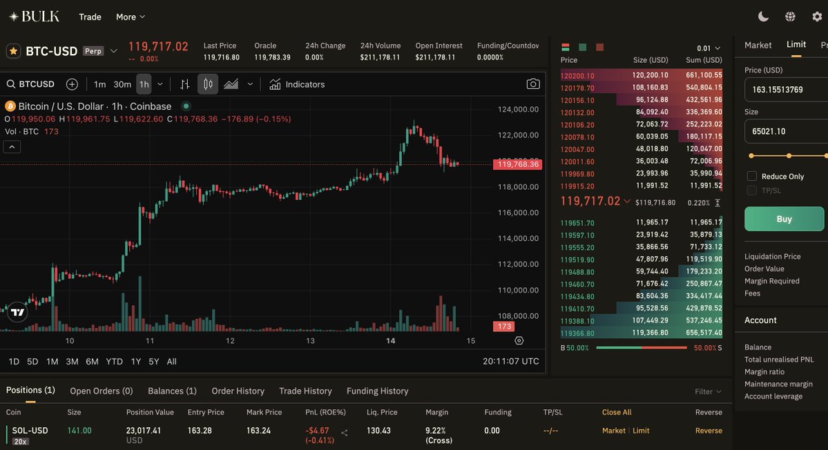Open BTC-USD pair selector chevron
Viewport: 828px width, 450px height.
113,51
